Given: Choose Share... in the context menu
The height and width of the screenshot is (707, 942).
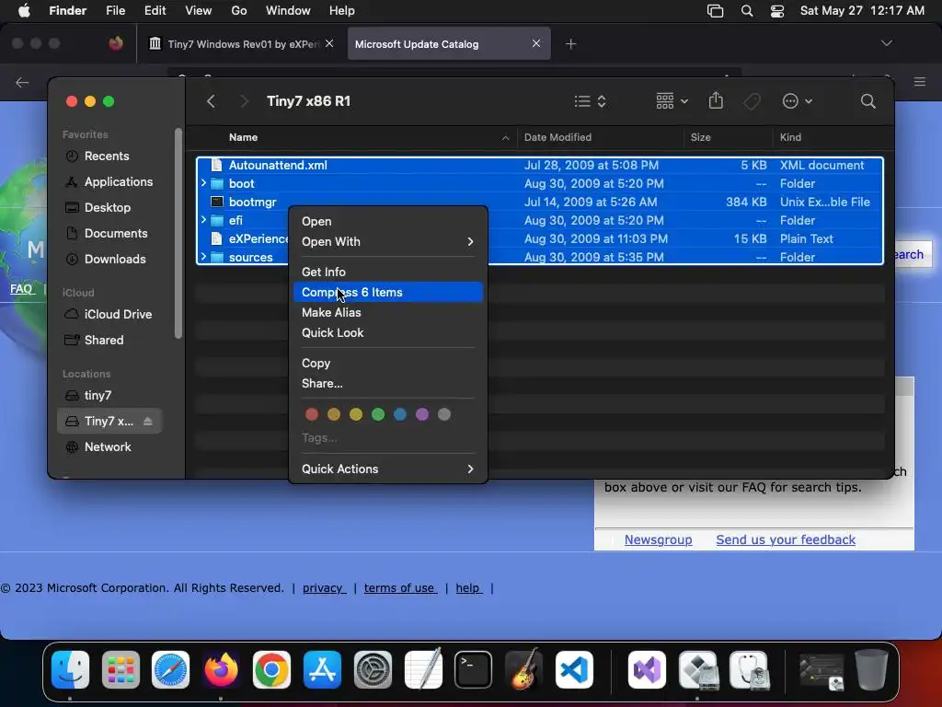Looking at the screenshot, I should point(388,384).
